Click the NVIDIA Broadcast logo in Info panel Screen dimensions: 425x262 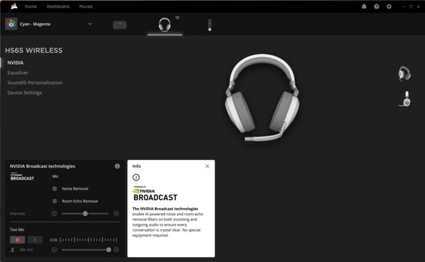point(155,193)
